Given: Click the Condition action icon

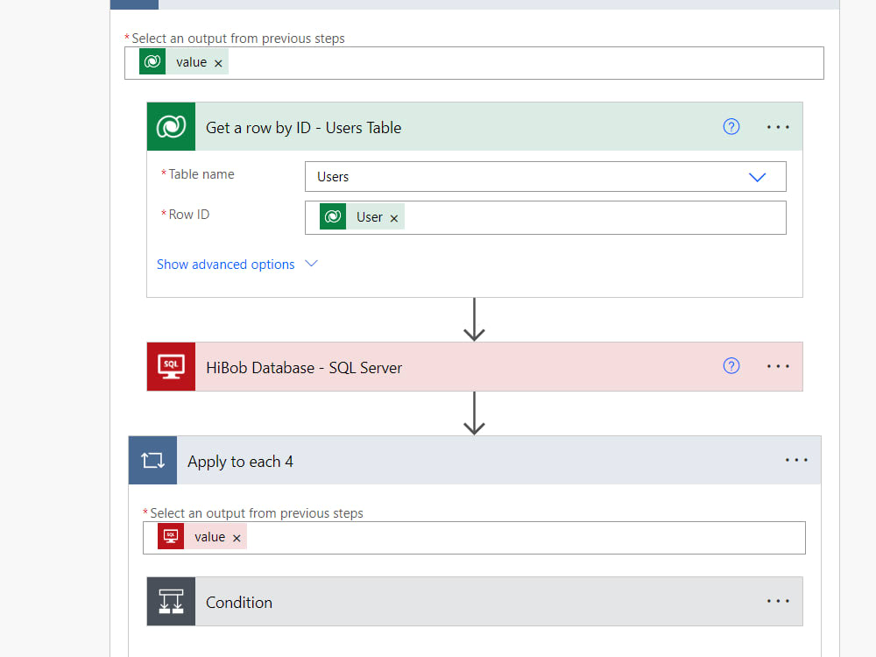Looking at the screenshot, I should tap(171, 602).
